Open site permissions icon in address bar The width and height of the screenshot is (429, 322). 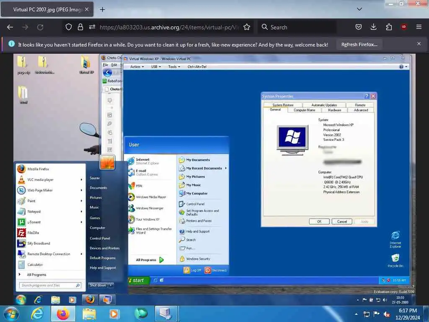pos(92,27)
